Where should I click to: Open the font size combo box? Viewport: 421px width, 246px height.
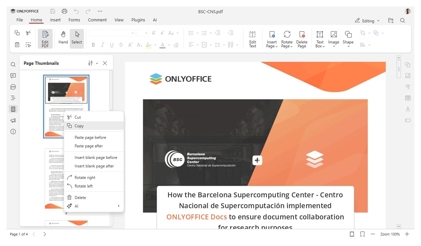click(x=143, y=33)
